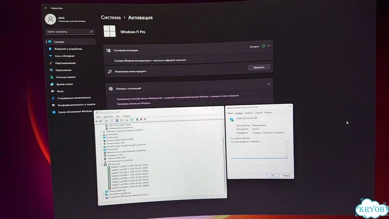
Task: Click the Bluetooth icon in the sidebar
Action: [x=50, y=49]
